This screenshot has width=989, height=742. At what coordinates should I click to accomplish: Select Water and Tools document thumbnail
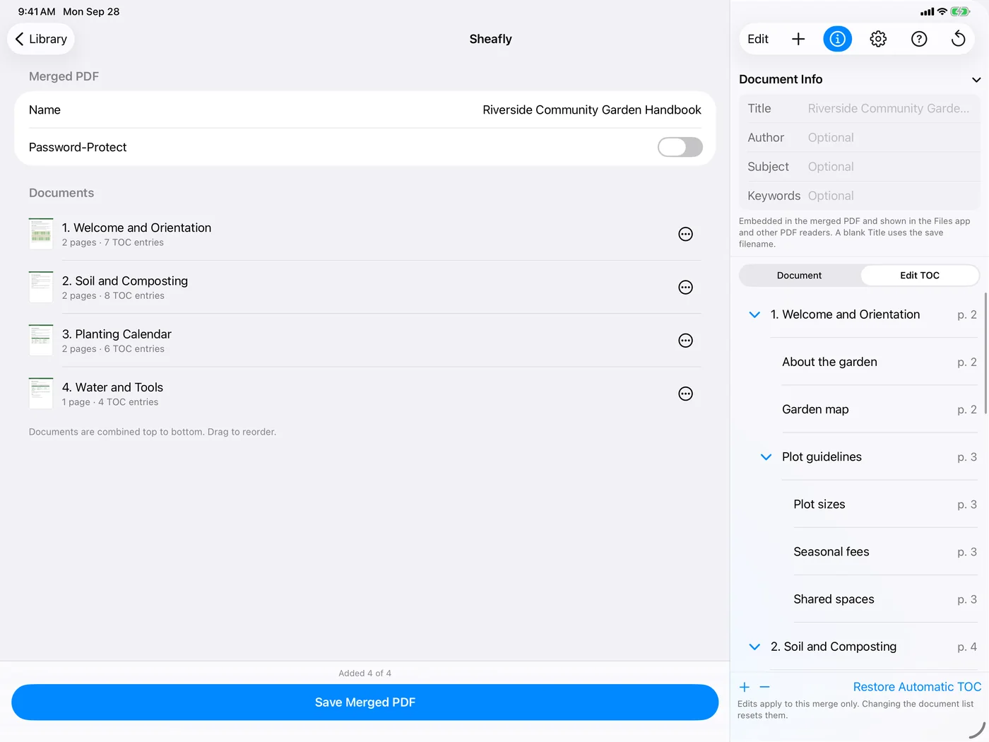click(x=41, y=394)
